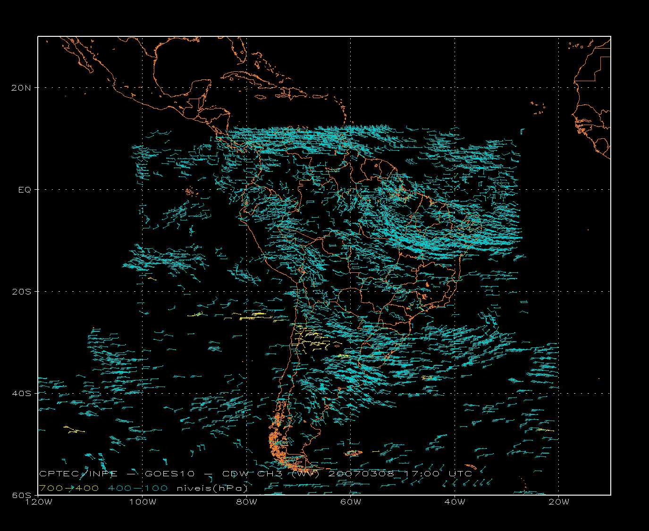This screenshot has width=649, height=531.
Task: Click the 80W longitude label
Action: pyautogui.click(x=246, y=502)
